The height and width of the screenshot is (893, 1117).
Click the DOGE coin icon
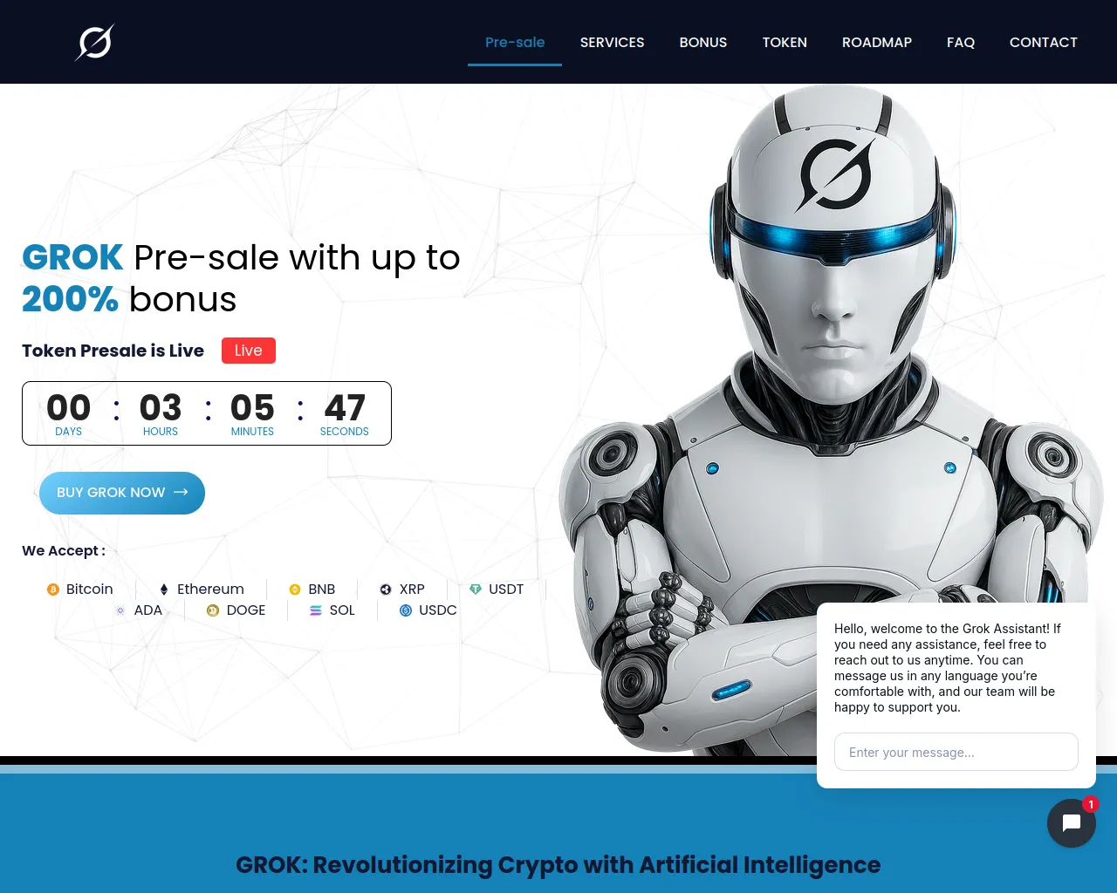[x=213, y=610]
